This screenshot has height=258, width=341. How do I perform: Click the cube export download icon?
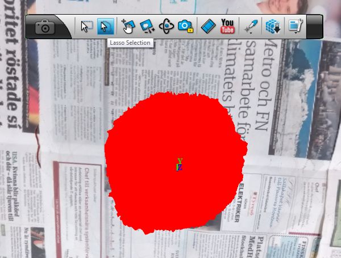[x=273, y=27]
